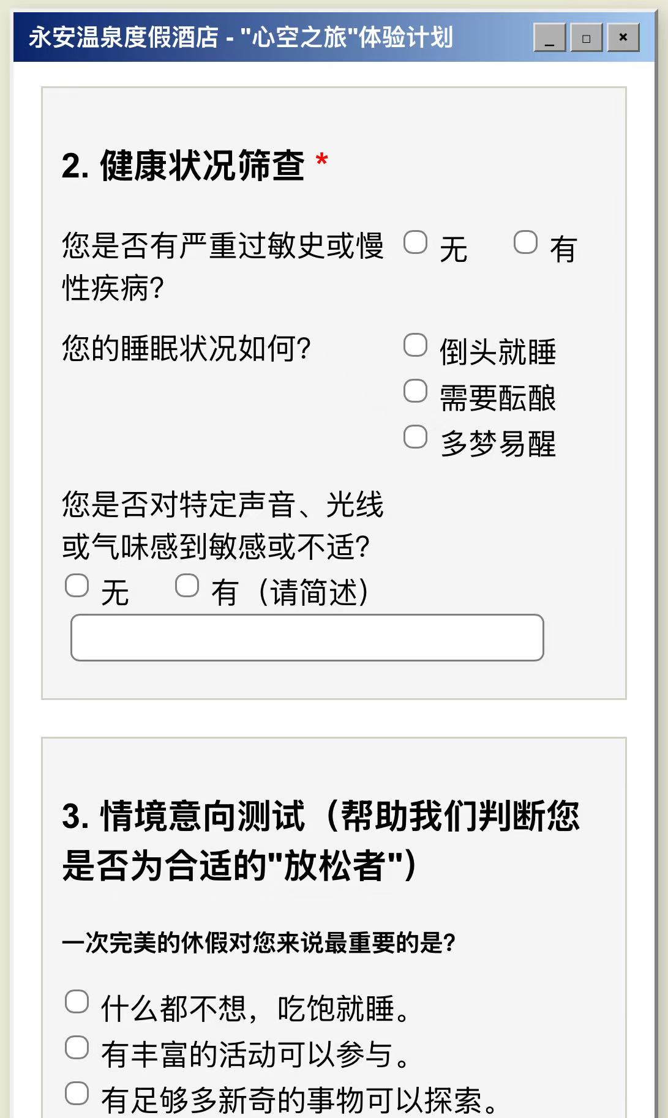Click the 一次完美的休假 question text
The width and height of the screenshot is (668, 1118).
258,943
